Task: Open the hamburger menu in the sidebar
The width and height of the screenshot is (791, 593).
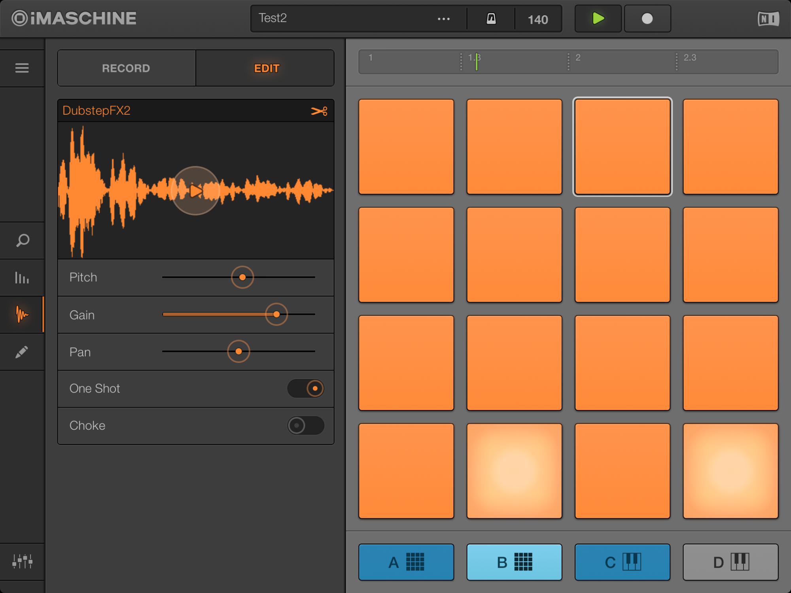Action: click(x=22, y=68)
